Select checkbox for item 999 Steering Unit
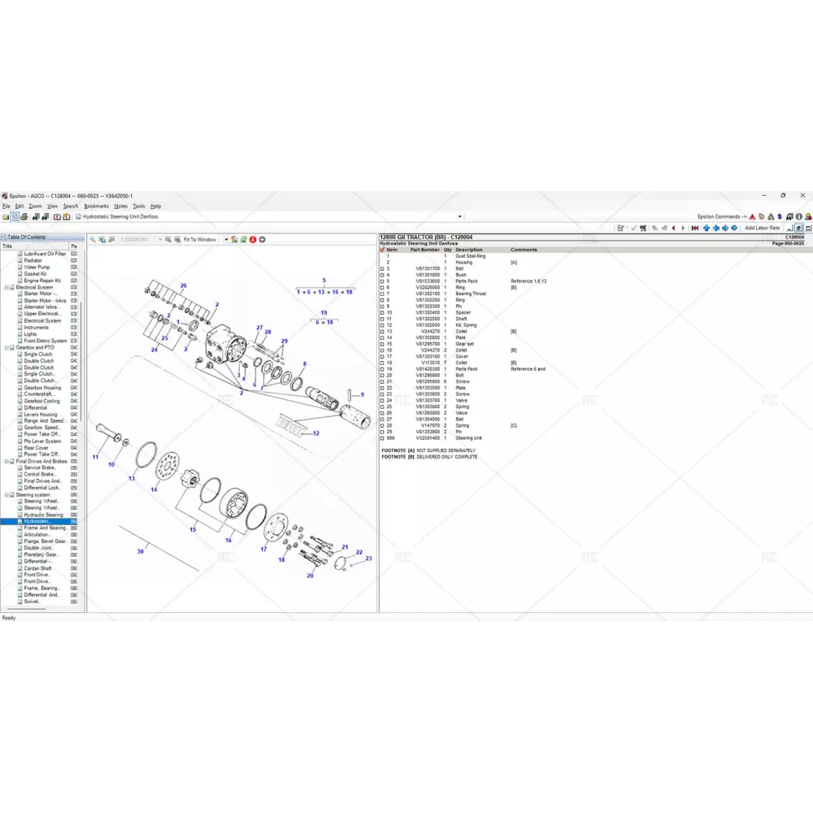The height and width of the screenshot is (813, 813). (383, 438)
